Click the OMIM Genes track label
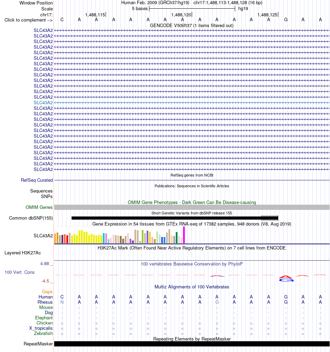330x352 pixels. (39, 207)
